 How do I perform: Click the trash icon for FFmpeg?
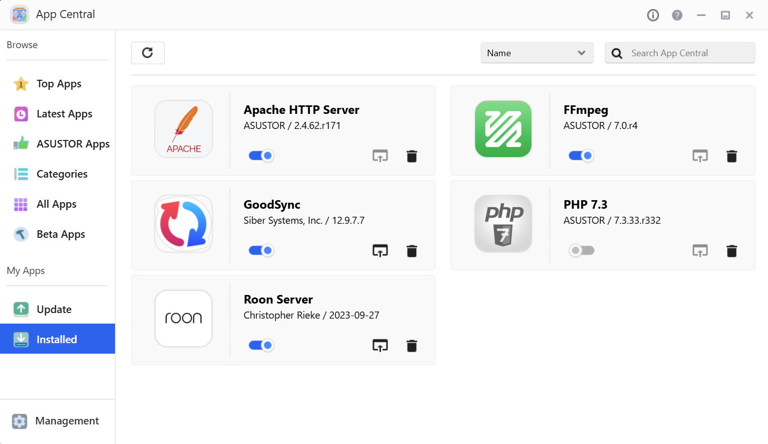[731, 156]
